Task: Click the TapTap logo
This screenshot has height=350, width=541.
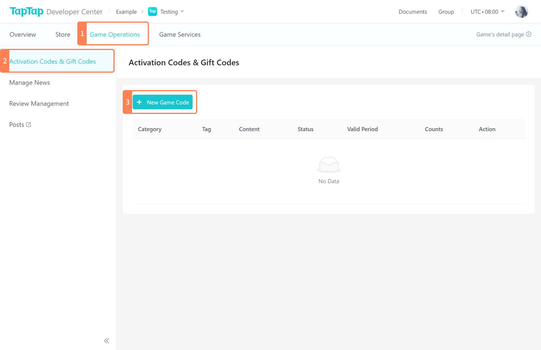Action: click(x=26, y=11)
